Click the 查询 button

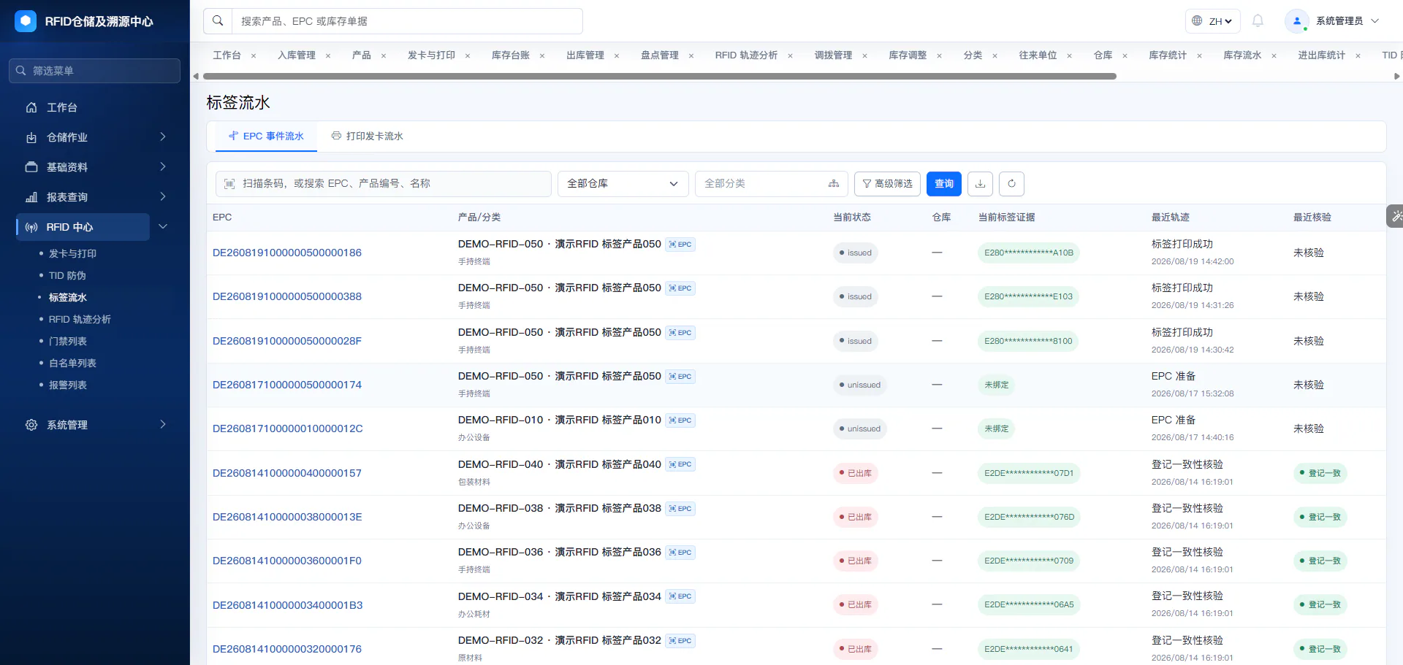point(944,184)
